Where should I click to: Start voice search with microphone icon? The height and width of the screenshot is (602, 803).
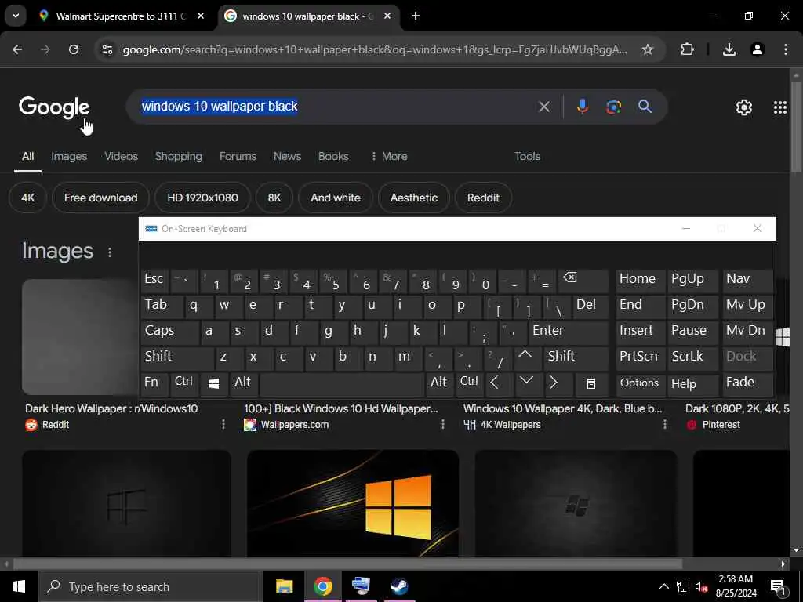[583, 107]
